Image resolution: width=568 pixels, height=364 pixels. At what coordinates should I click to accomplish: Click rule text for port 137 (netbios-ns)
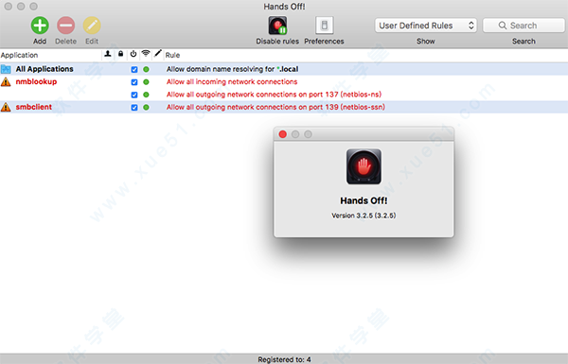point(274,95)
